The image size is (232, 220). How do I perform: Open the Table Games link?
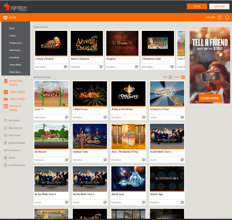pos(17,92)
